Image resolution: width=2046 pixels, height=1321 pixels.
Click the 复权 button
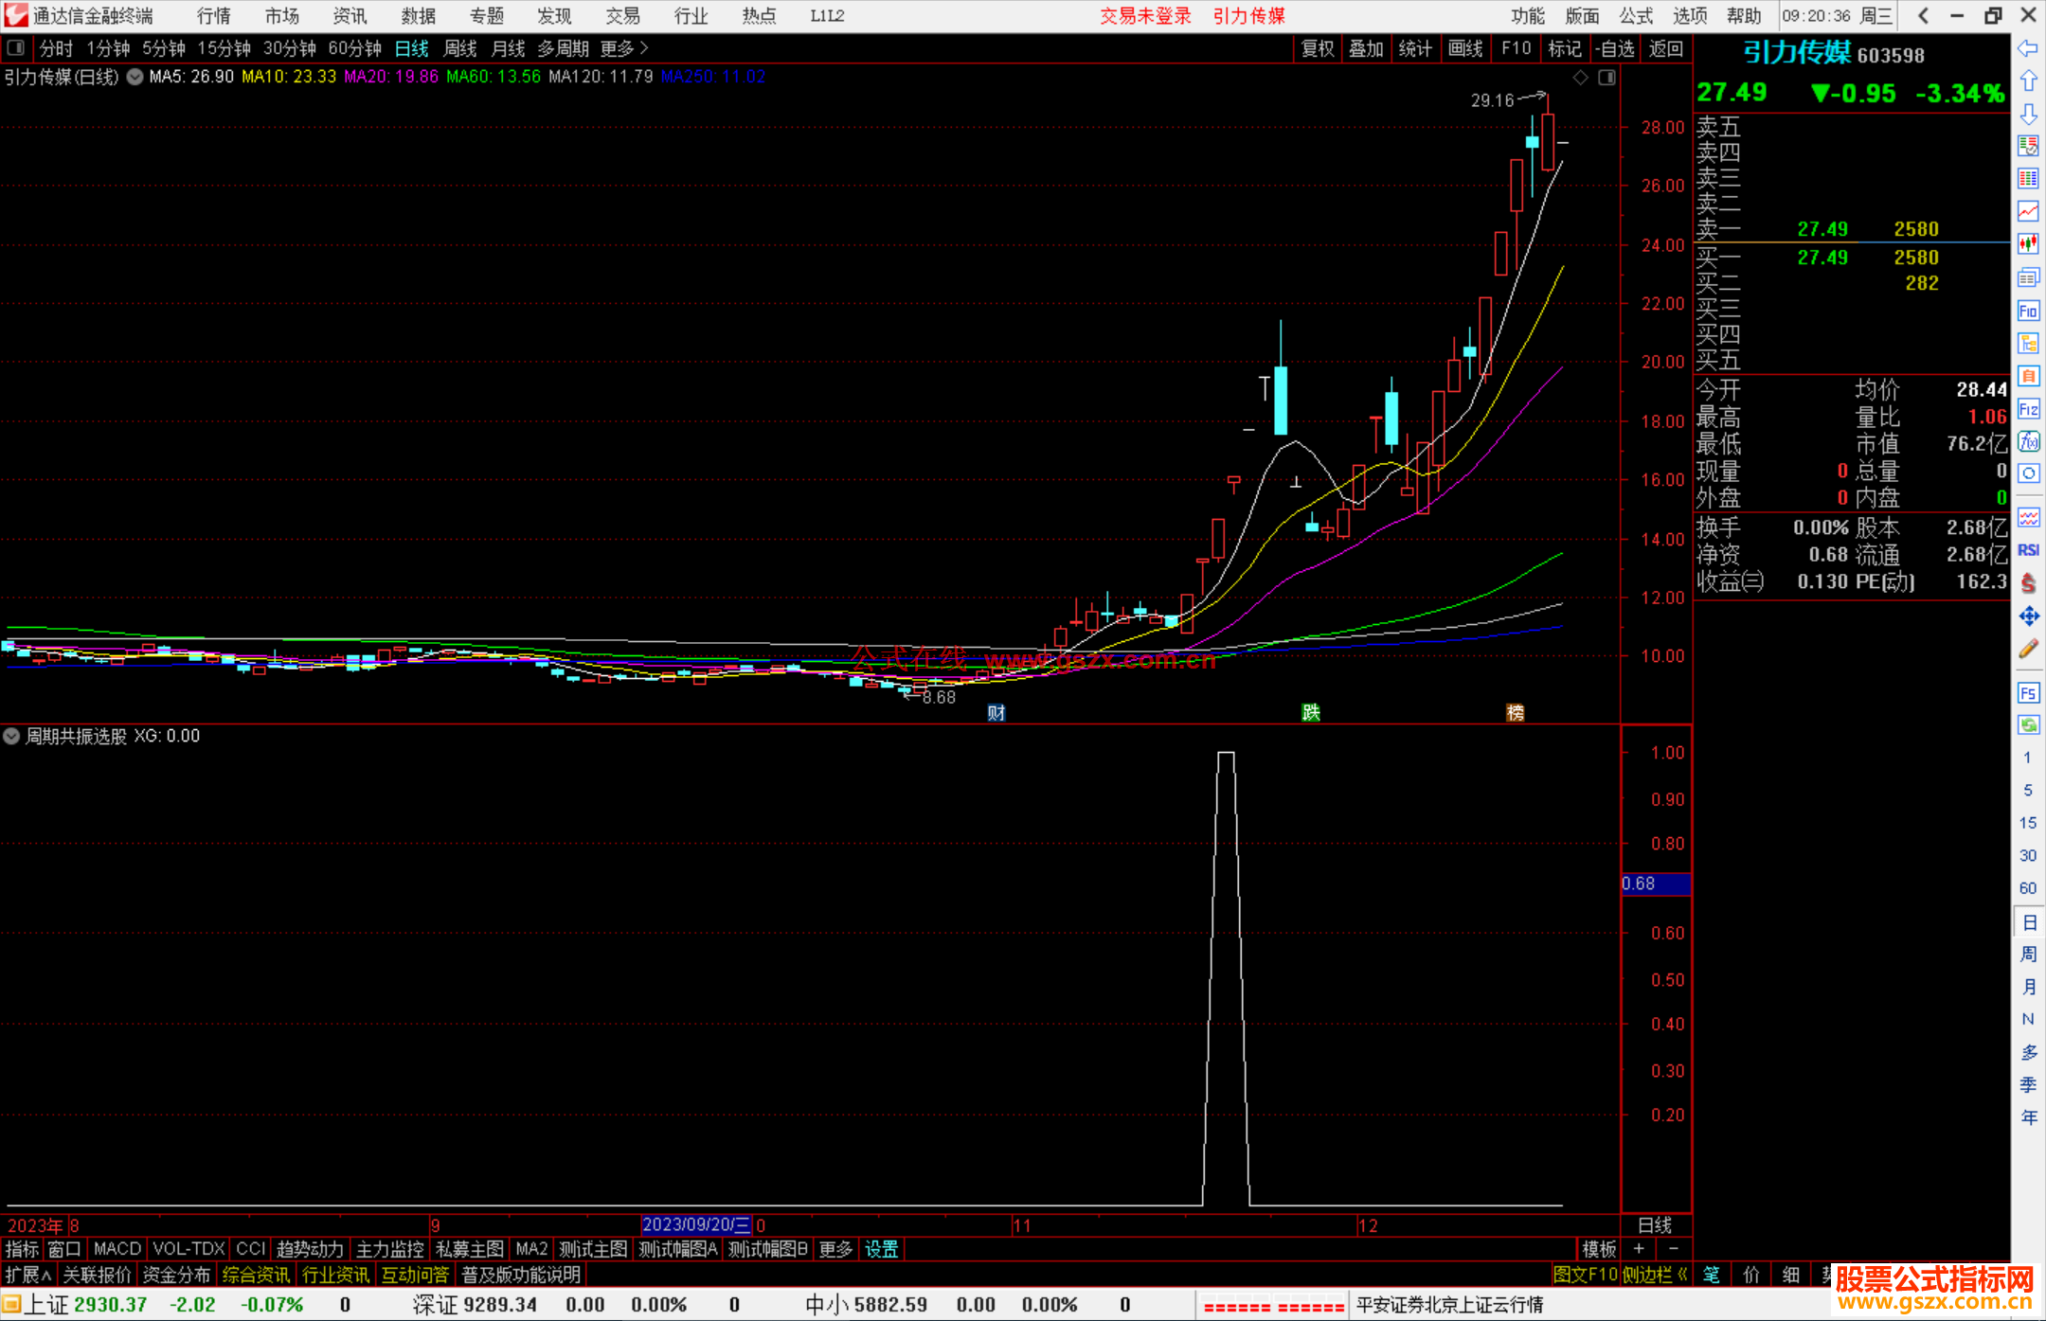[x=1317, y=48]
